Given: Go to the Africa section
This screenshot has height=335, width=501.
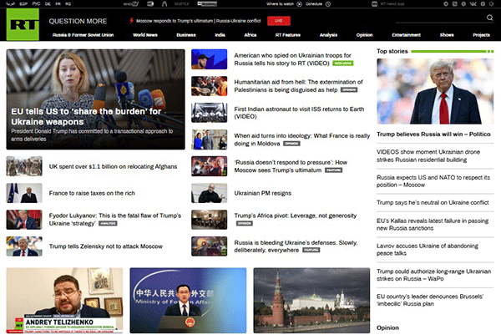Looking at the screenshot, I should pyautogui.click(x=250, y=35).
